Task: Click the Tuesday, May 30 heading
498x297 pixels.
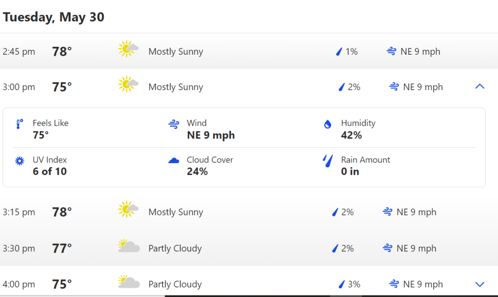Action: [x=54, y=17]
